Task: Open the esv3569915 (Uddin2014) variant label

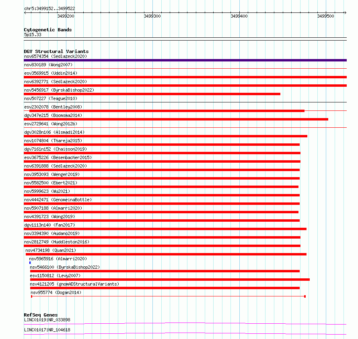Action: coord(51,73)
